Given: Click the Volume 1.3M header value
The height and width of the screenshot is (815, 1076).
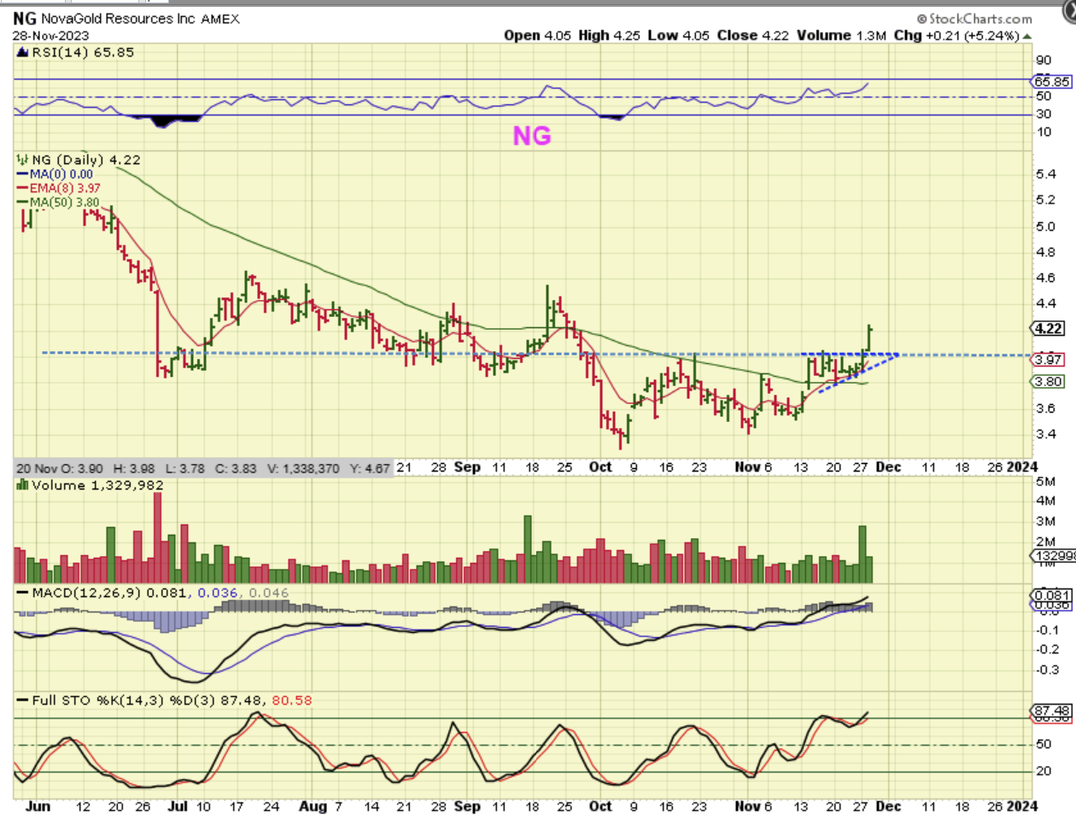Looking at the screenshot, I should pos(842,35).
